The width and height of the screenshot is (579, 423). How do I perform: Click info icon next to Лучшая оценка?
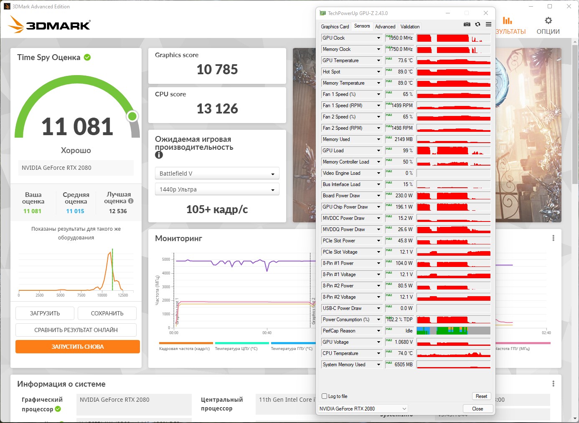tap(131, 201)
